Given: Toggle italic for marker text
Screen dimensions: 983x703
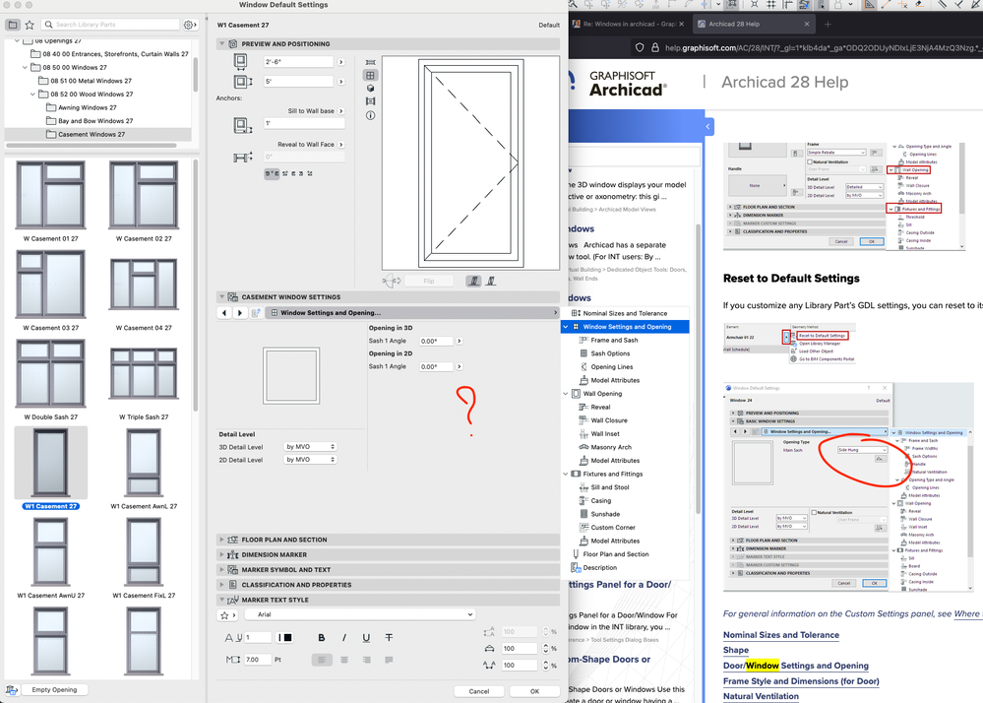Looking at the screenshot, I should tap(344, 638).
